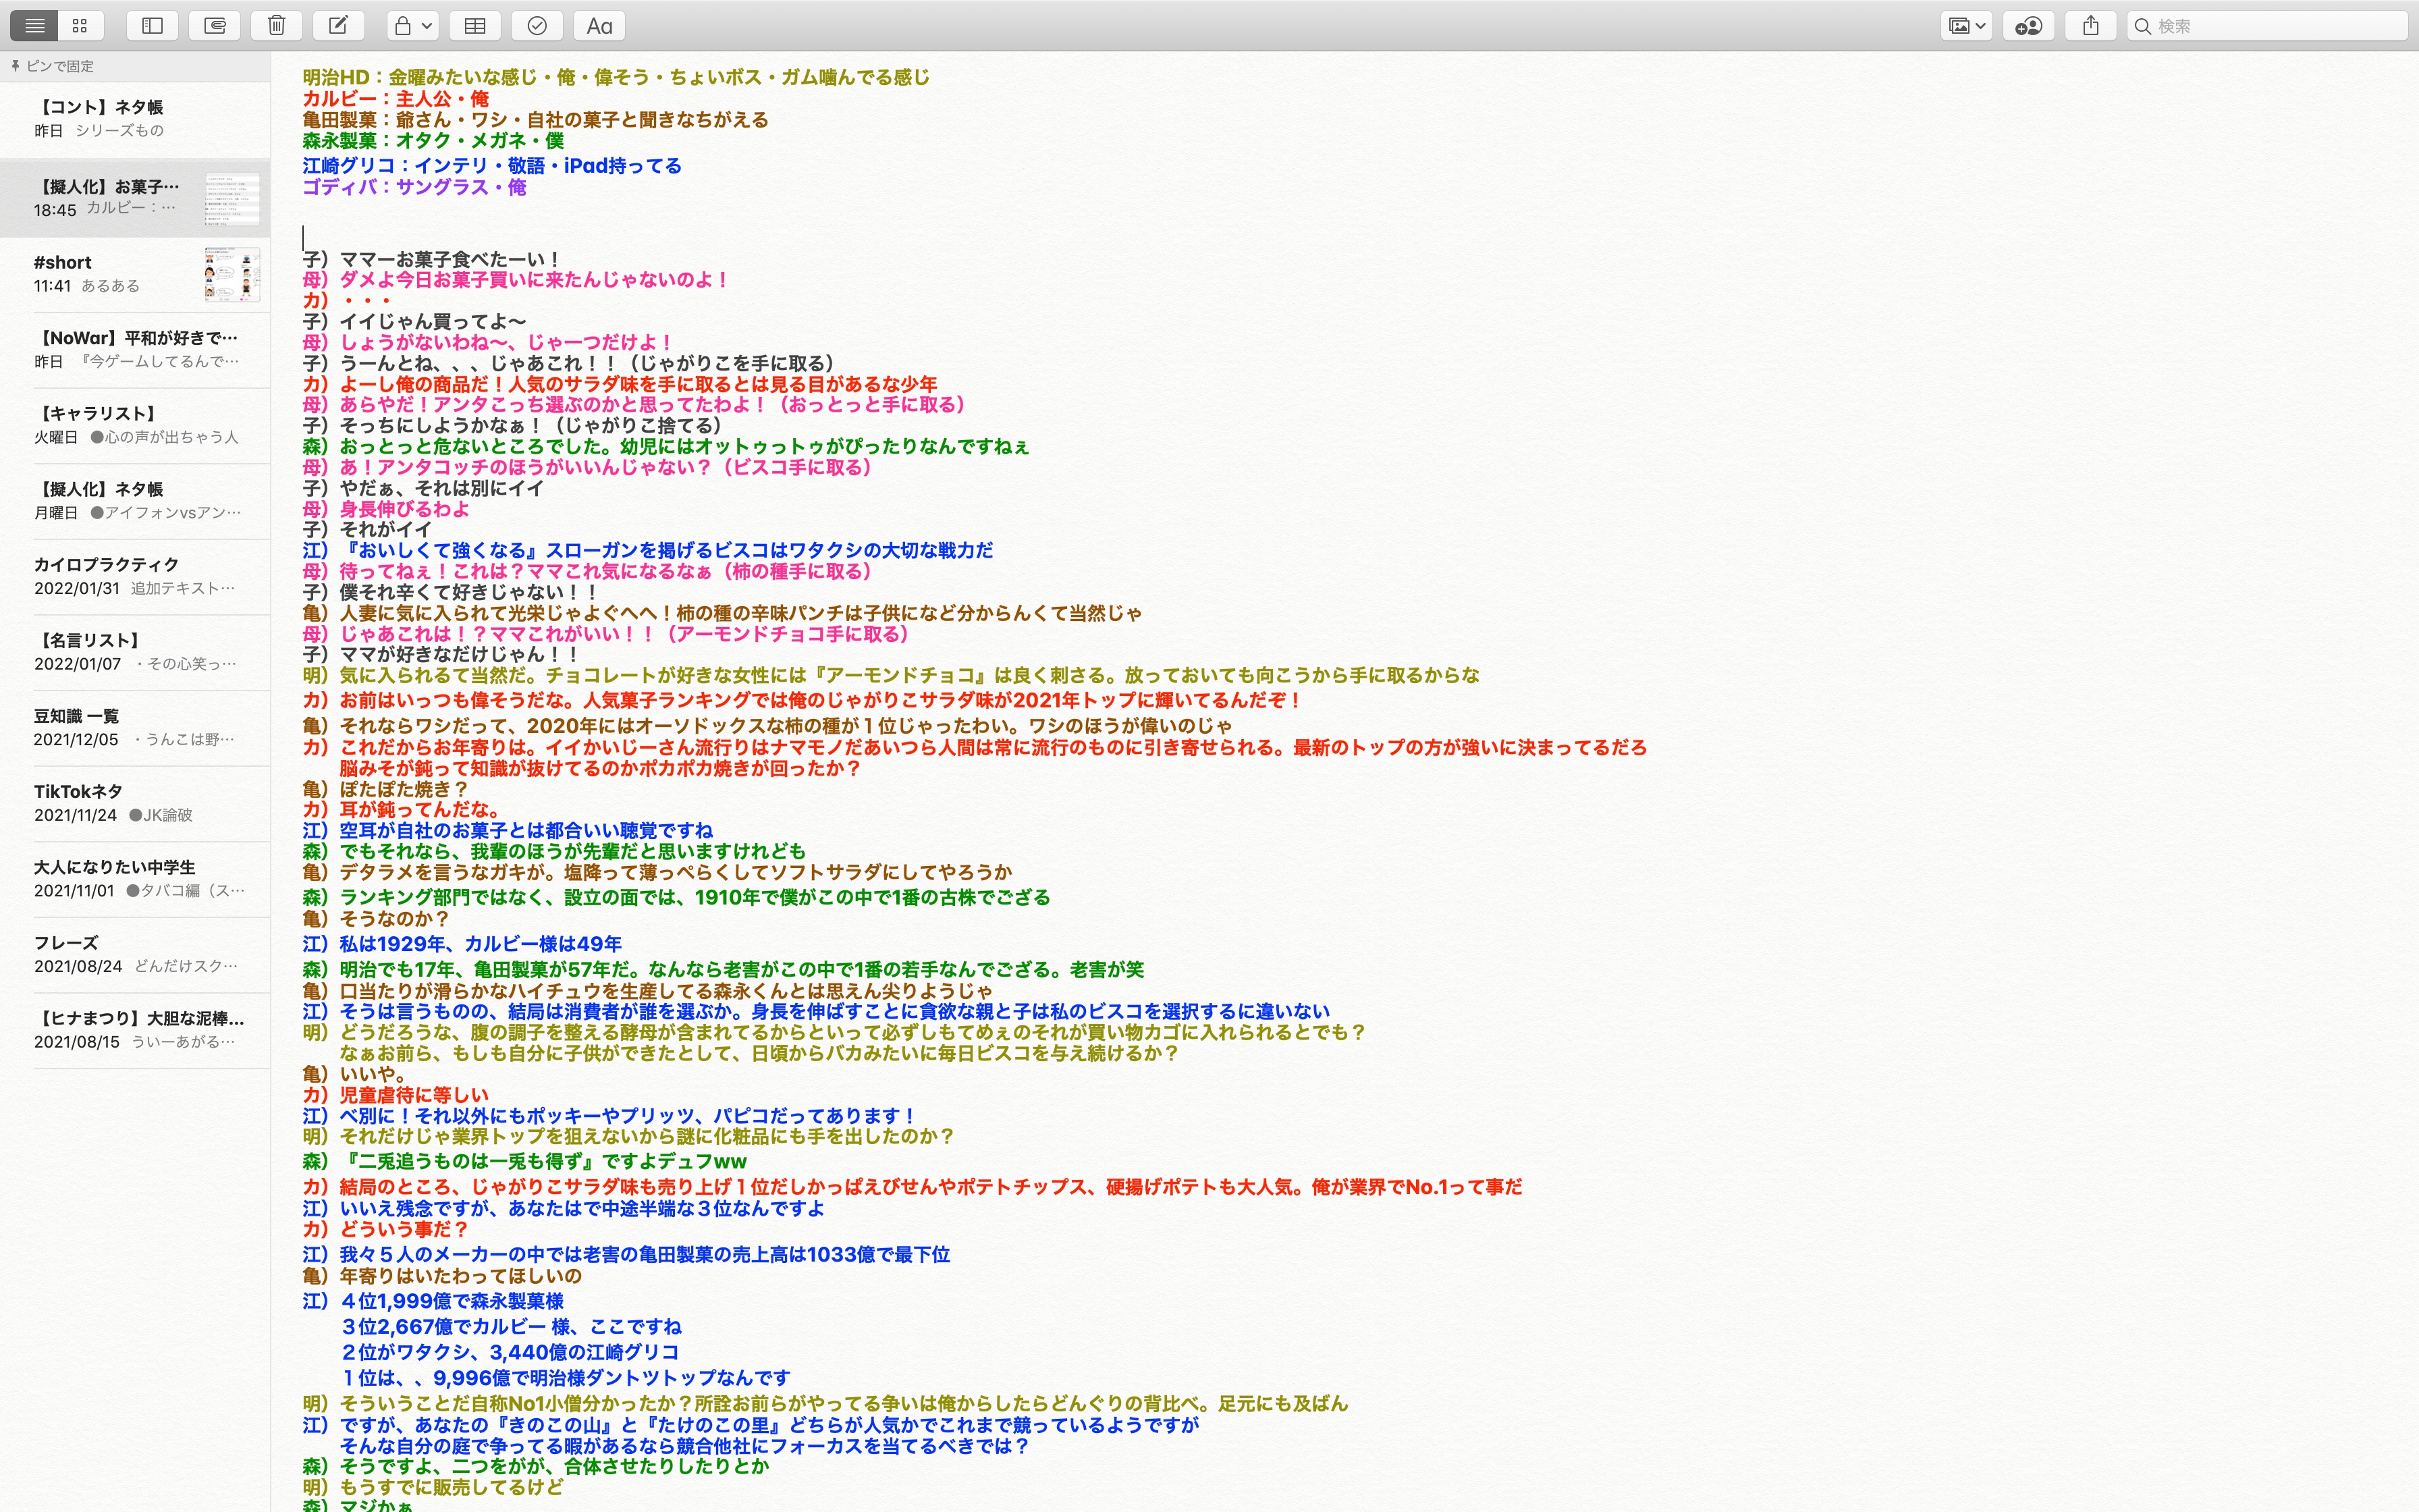Open the Aa text format menu

pos(600,26)
